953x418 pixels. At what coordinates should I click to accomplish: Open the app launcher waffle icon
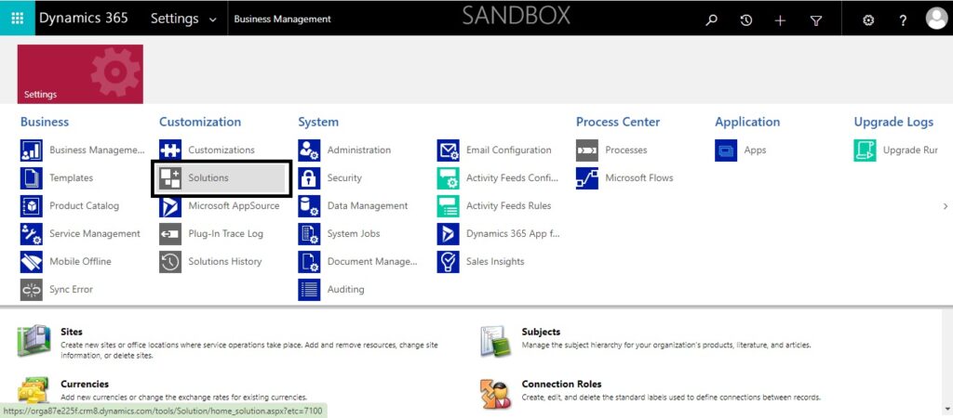point(17,19)
